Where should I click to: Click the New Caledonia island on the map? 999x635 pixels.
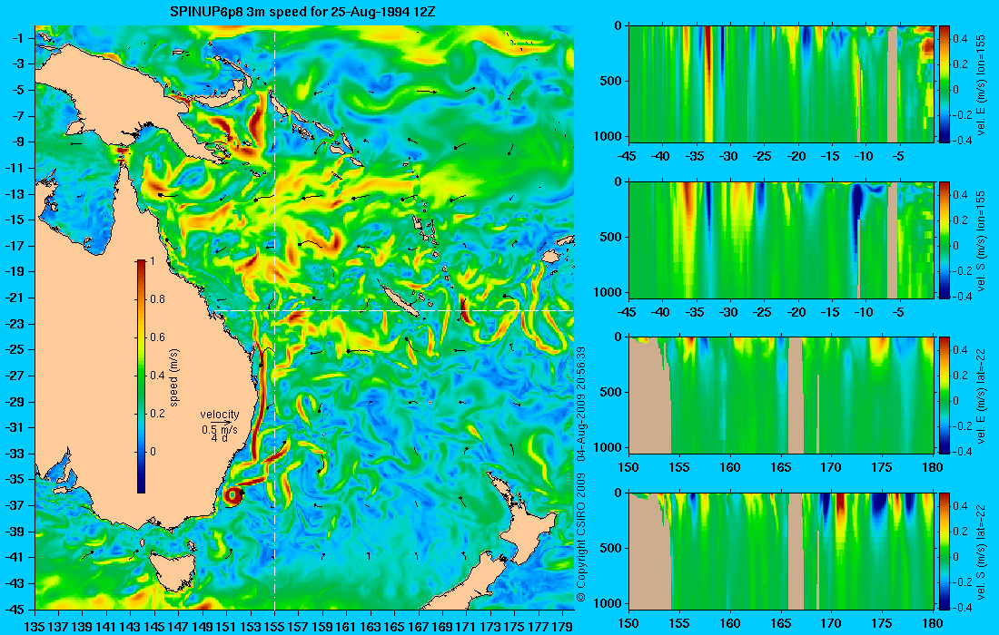coord(401,300)
